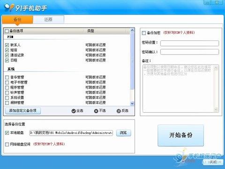Screen dimensions: 225x169
Task: Click the 反选 invert-selection icon
Action: [x=119, y=111]
